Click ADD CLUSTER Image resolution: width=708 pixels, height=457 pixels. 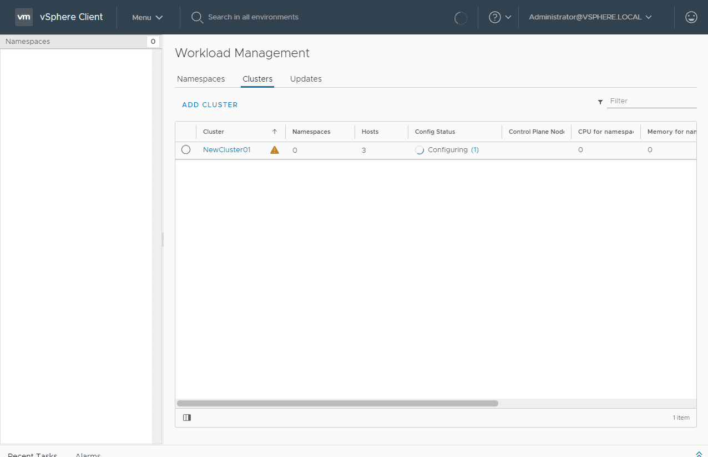(209, 104)
